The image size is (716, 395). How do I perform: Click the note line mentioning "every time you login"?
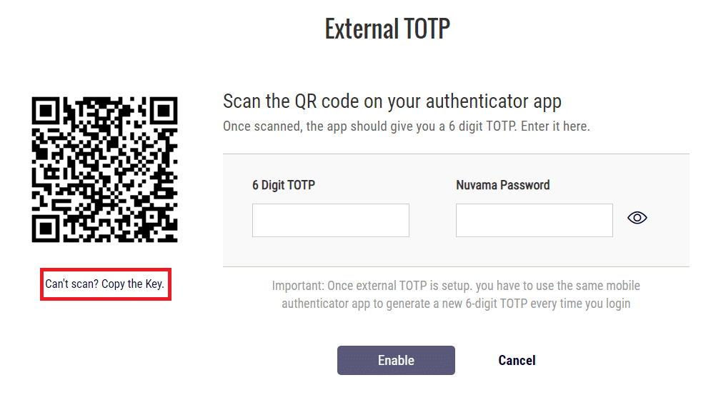coord(456,304)
